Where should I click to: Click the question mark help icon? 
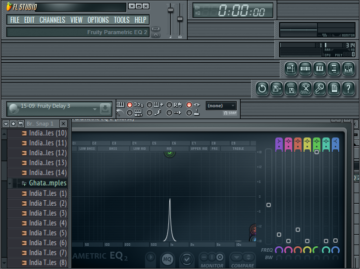pos(348,89)
